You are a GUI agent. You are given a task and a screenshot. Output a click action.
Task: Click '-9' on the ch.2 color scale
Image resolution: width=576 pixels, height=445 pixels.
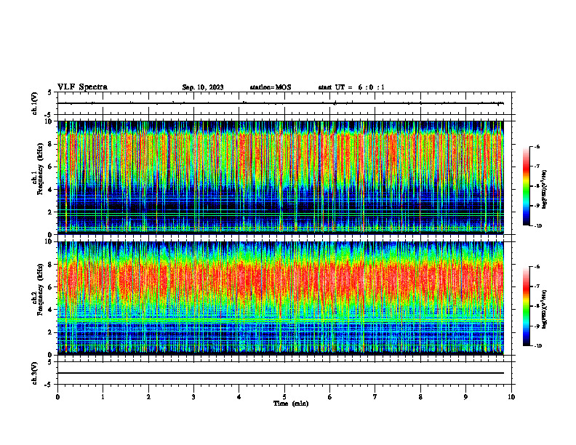point(537,326)
